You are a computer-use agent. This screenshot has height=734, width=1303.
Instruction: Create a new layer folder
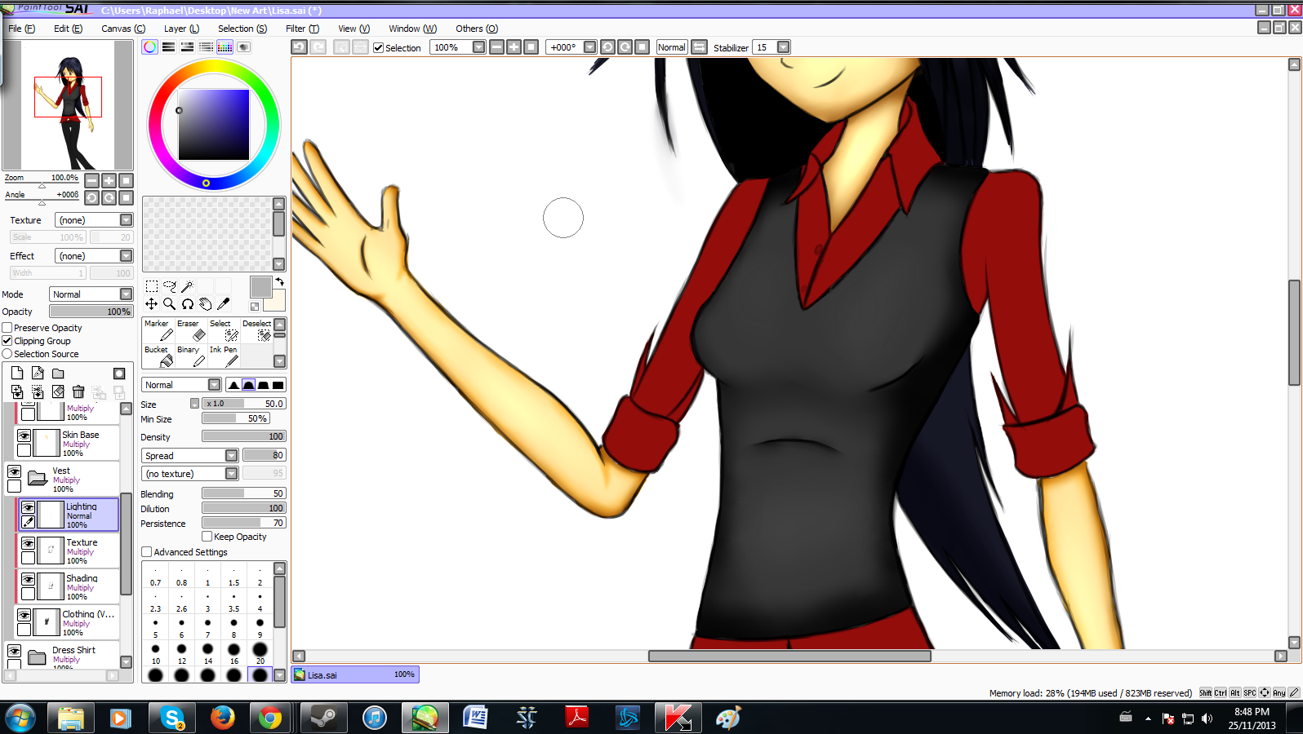click(58, 374)
